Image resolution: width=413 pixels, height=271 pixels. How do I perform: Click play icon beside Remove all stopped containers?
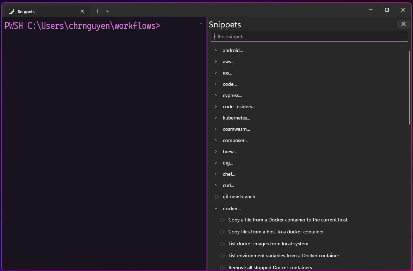pos(223,268)
